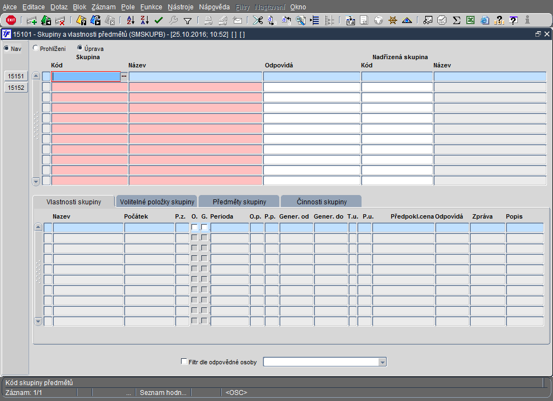
Task: Click the first Kód field under Nadřízená skupina
Action: coord(397,76)
